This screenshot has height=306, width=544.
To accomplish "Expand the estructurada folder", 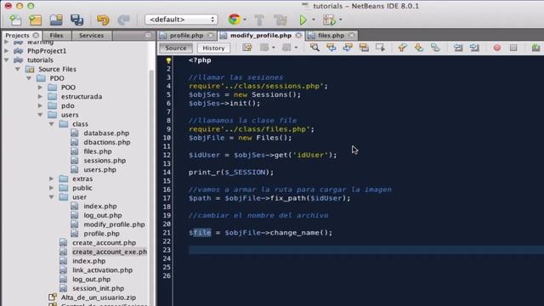I will tap(40, 96).
